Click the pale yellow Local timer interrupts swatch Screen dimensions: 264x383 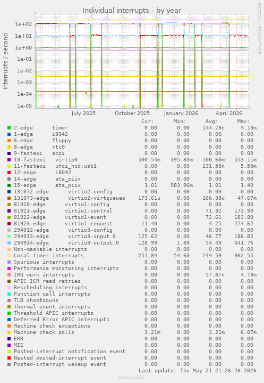[9, 256]
